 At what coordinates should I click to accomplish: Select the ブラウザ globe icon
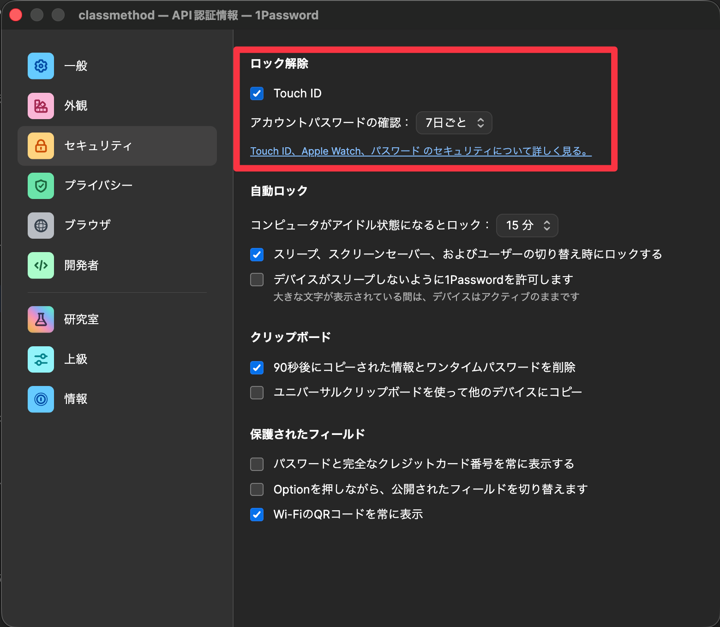[x=41, y=225]
